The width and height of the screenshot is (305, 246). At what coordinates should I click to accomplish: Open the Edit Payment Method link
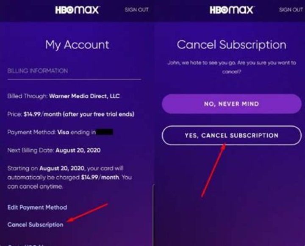coord(37,207)
